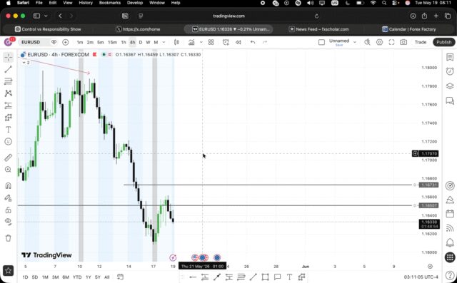Expand the Unnamed layout dropdown
The width and height of the screenshot is (457, 283).
click(x=355, y=42)
